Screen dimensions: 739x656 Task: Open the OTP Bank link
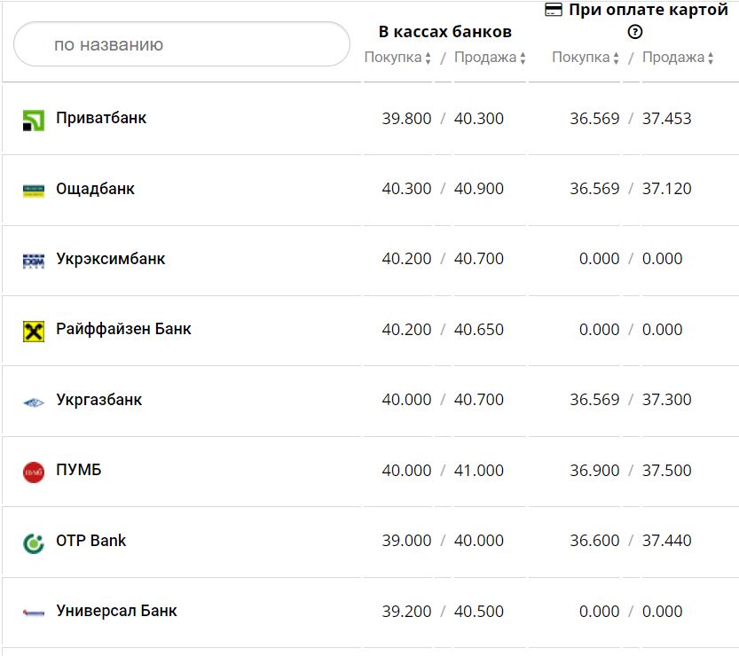(x=90, y=540)
